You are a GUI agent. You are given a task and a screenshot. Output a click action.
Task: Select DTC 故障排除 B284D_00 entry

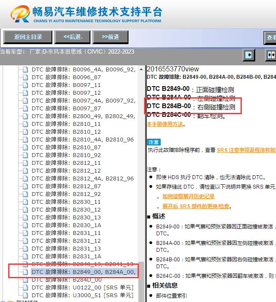tap(67, 280)
